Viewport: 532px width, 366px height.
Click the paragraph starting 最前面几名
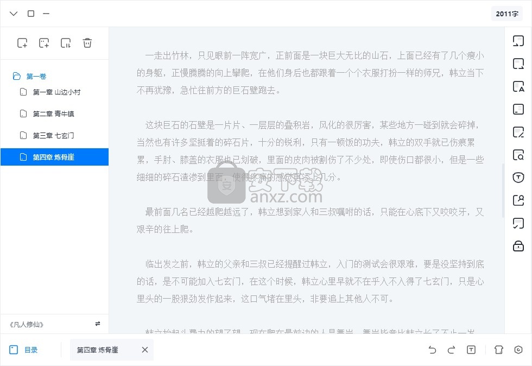click(x=311, y=220)
